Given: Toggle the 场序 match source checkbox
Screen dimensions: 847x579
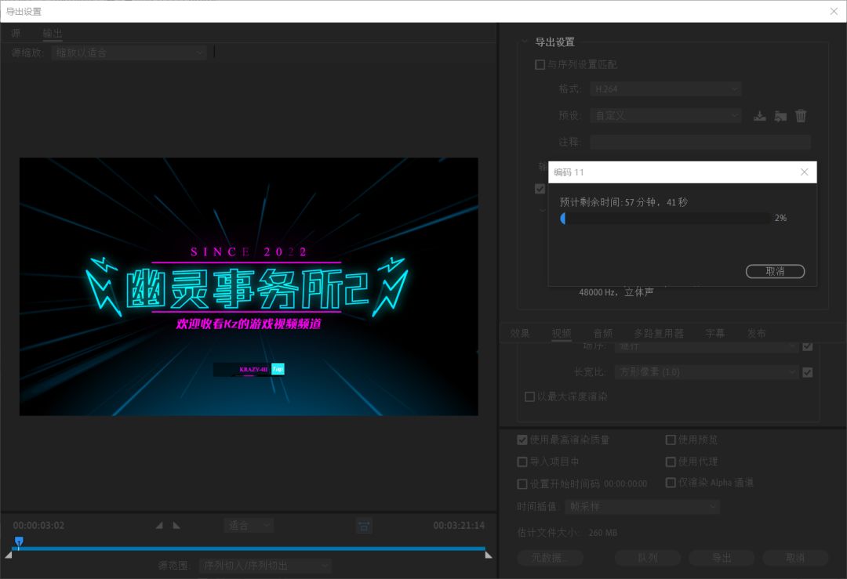Looking at the screenshot, I should pos(808,346).
